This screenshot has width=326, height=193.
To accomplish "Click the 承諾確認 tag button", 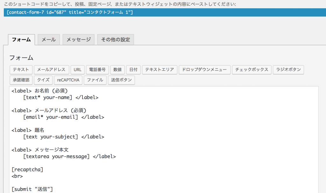I will [x=21, y=80].
